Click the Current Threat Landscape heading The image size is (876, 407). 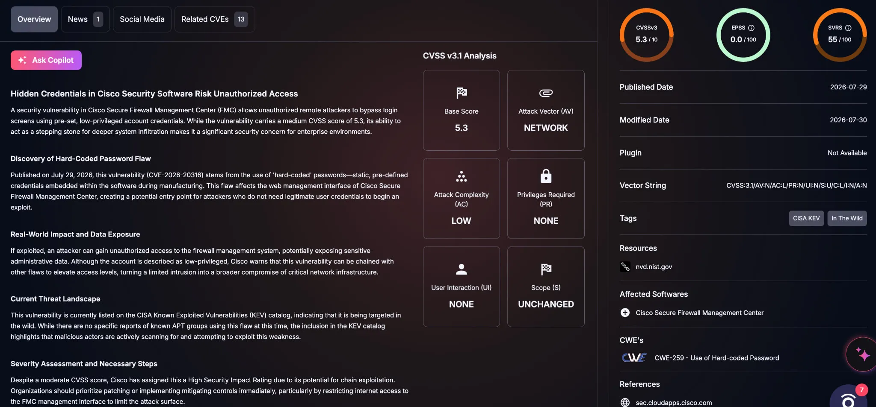point(55,299)
